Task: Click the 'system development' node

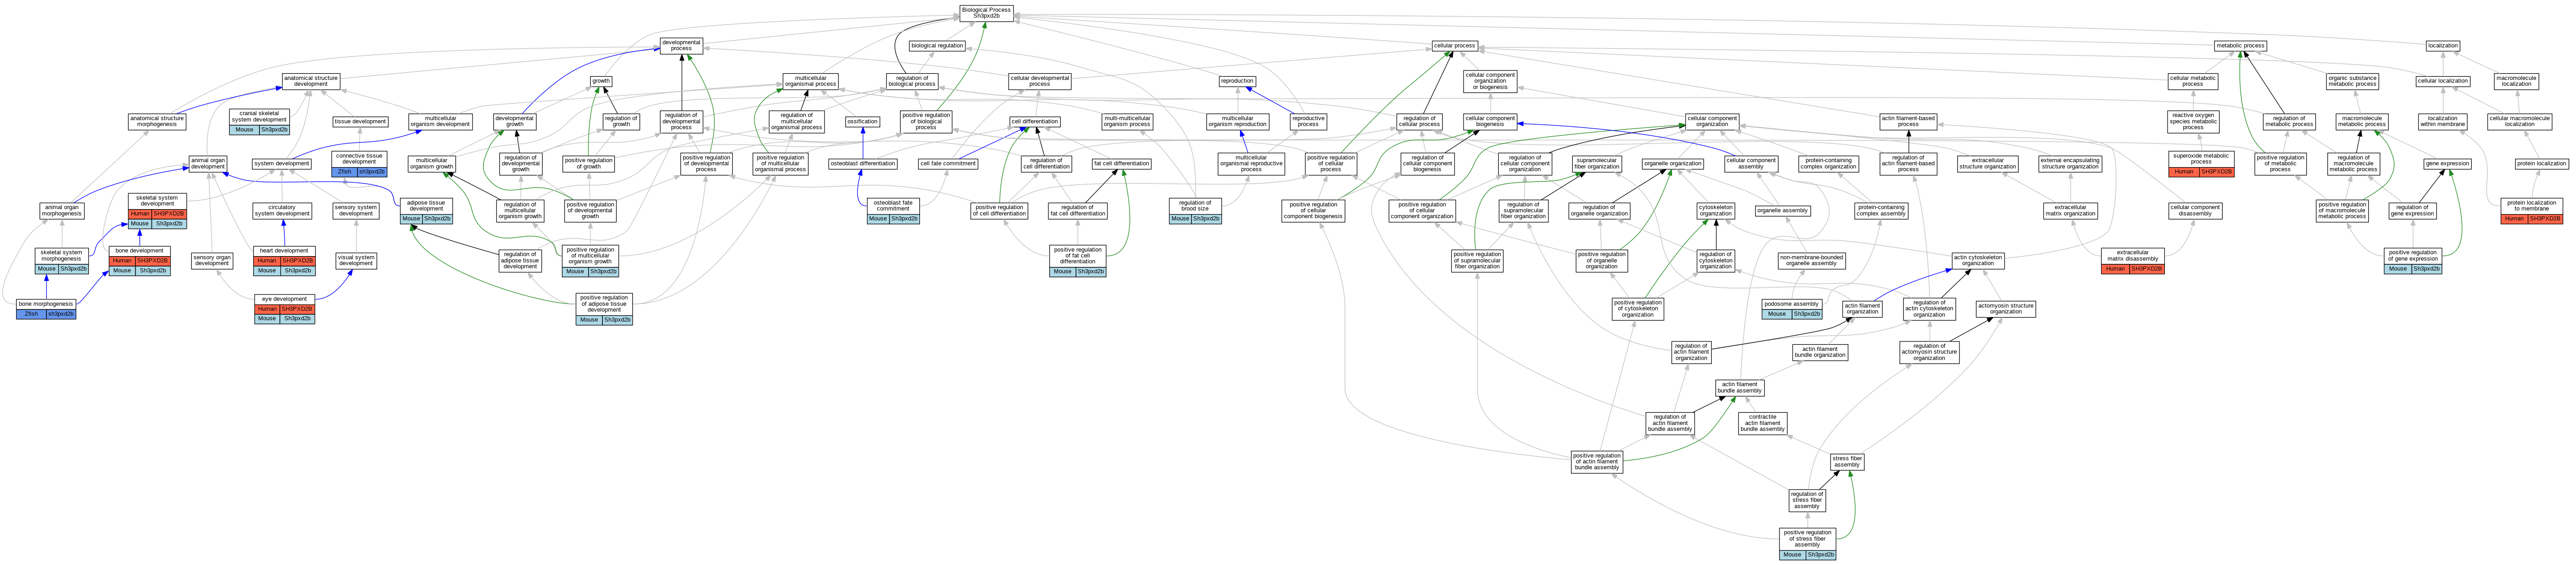Action: [282, 164]
